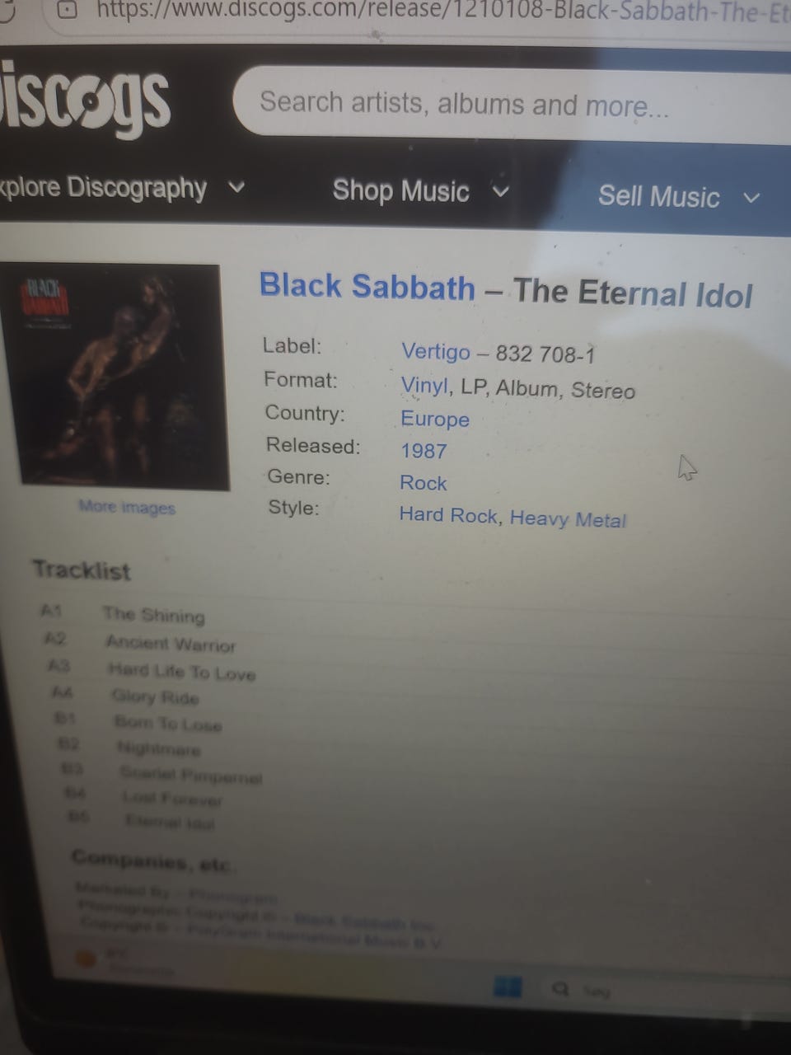
Task: Open the Black Sabbath artist link
Action: (x=367, y=286)
